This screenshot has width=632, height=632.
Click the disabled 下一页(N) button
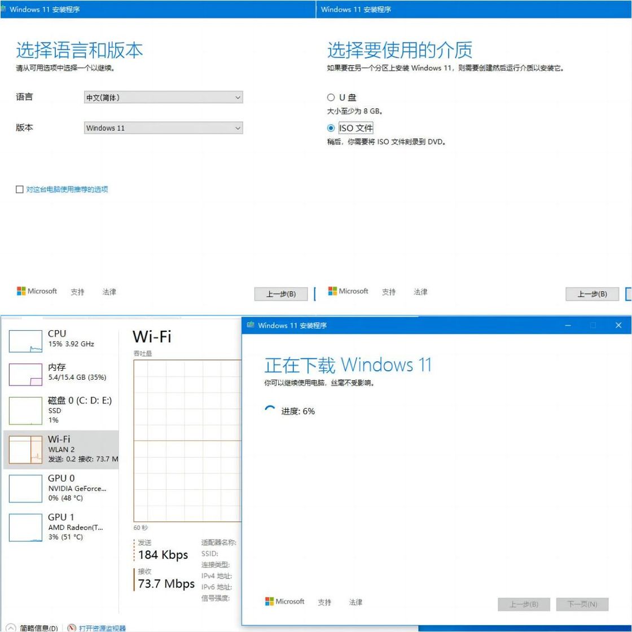pyautogui.click(x=582, y=604)
